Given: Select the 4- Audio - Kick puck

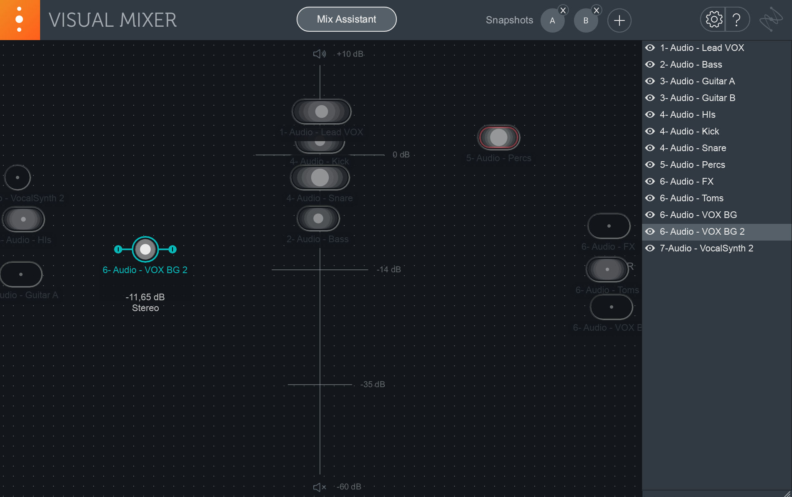Looking at the screenshot, I should click(320, 142).
